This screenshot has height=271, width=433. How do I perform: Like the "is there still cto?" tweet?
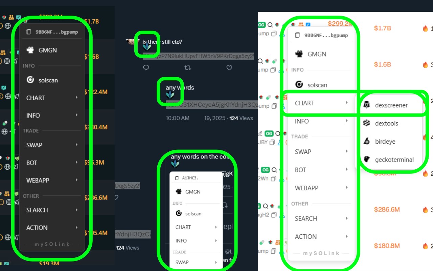click(229, 68)
